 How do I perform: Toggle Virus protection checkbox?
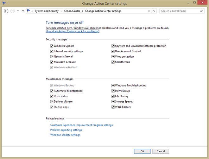(113, 57)
